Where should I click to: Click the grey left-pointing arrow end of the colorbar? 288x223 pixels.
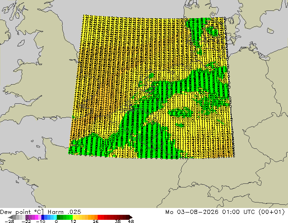point(10,217)
